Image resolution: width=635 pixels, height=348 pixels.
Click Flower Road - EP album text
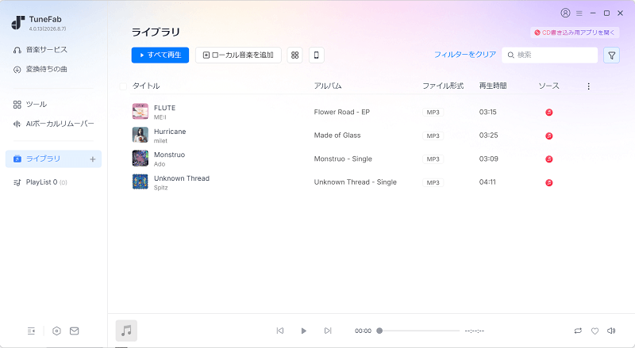click(342, 112)
